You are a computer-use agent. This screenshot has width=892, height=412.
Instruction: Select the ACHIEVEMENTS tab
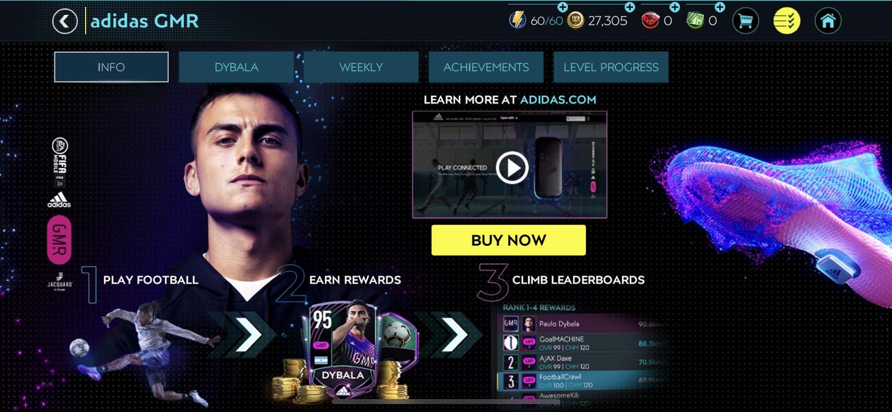tap(486, 67)
